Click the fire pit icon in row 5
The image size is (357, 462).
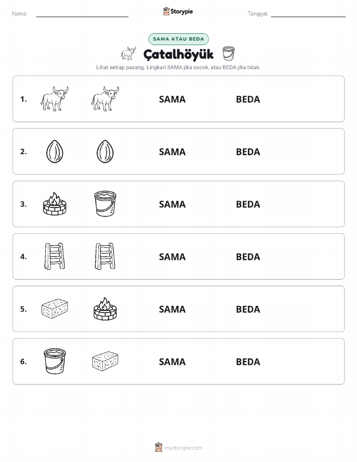pos(105,308)
